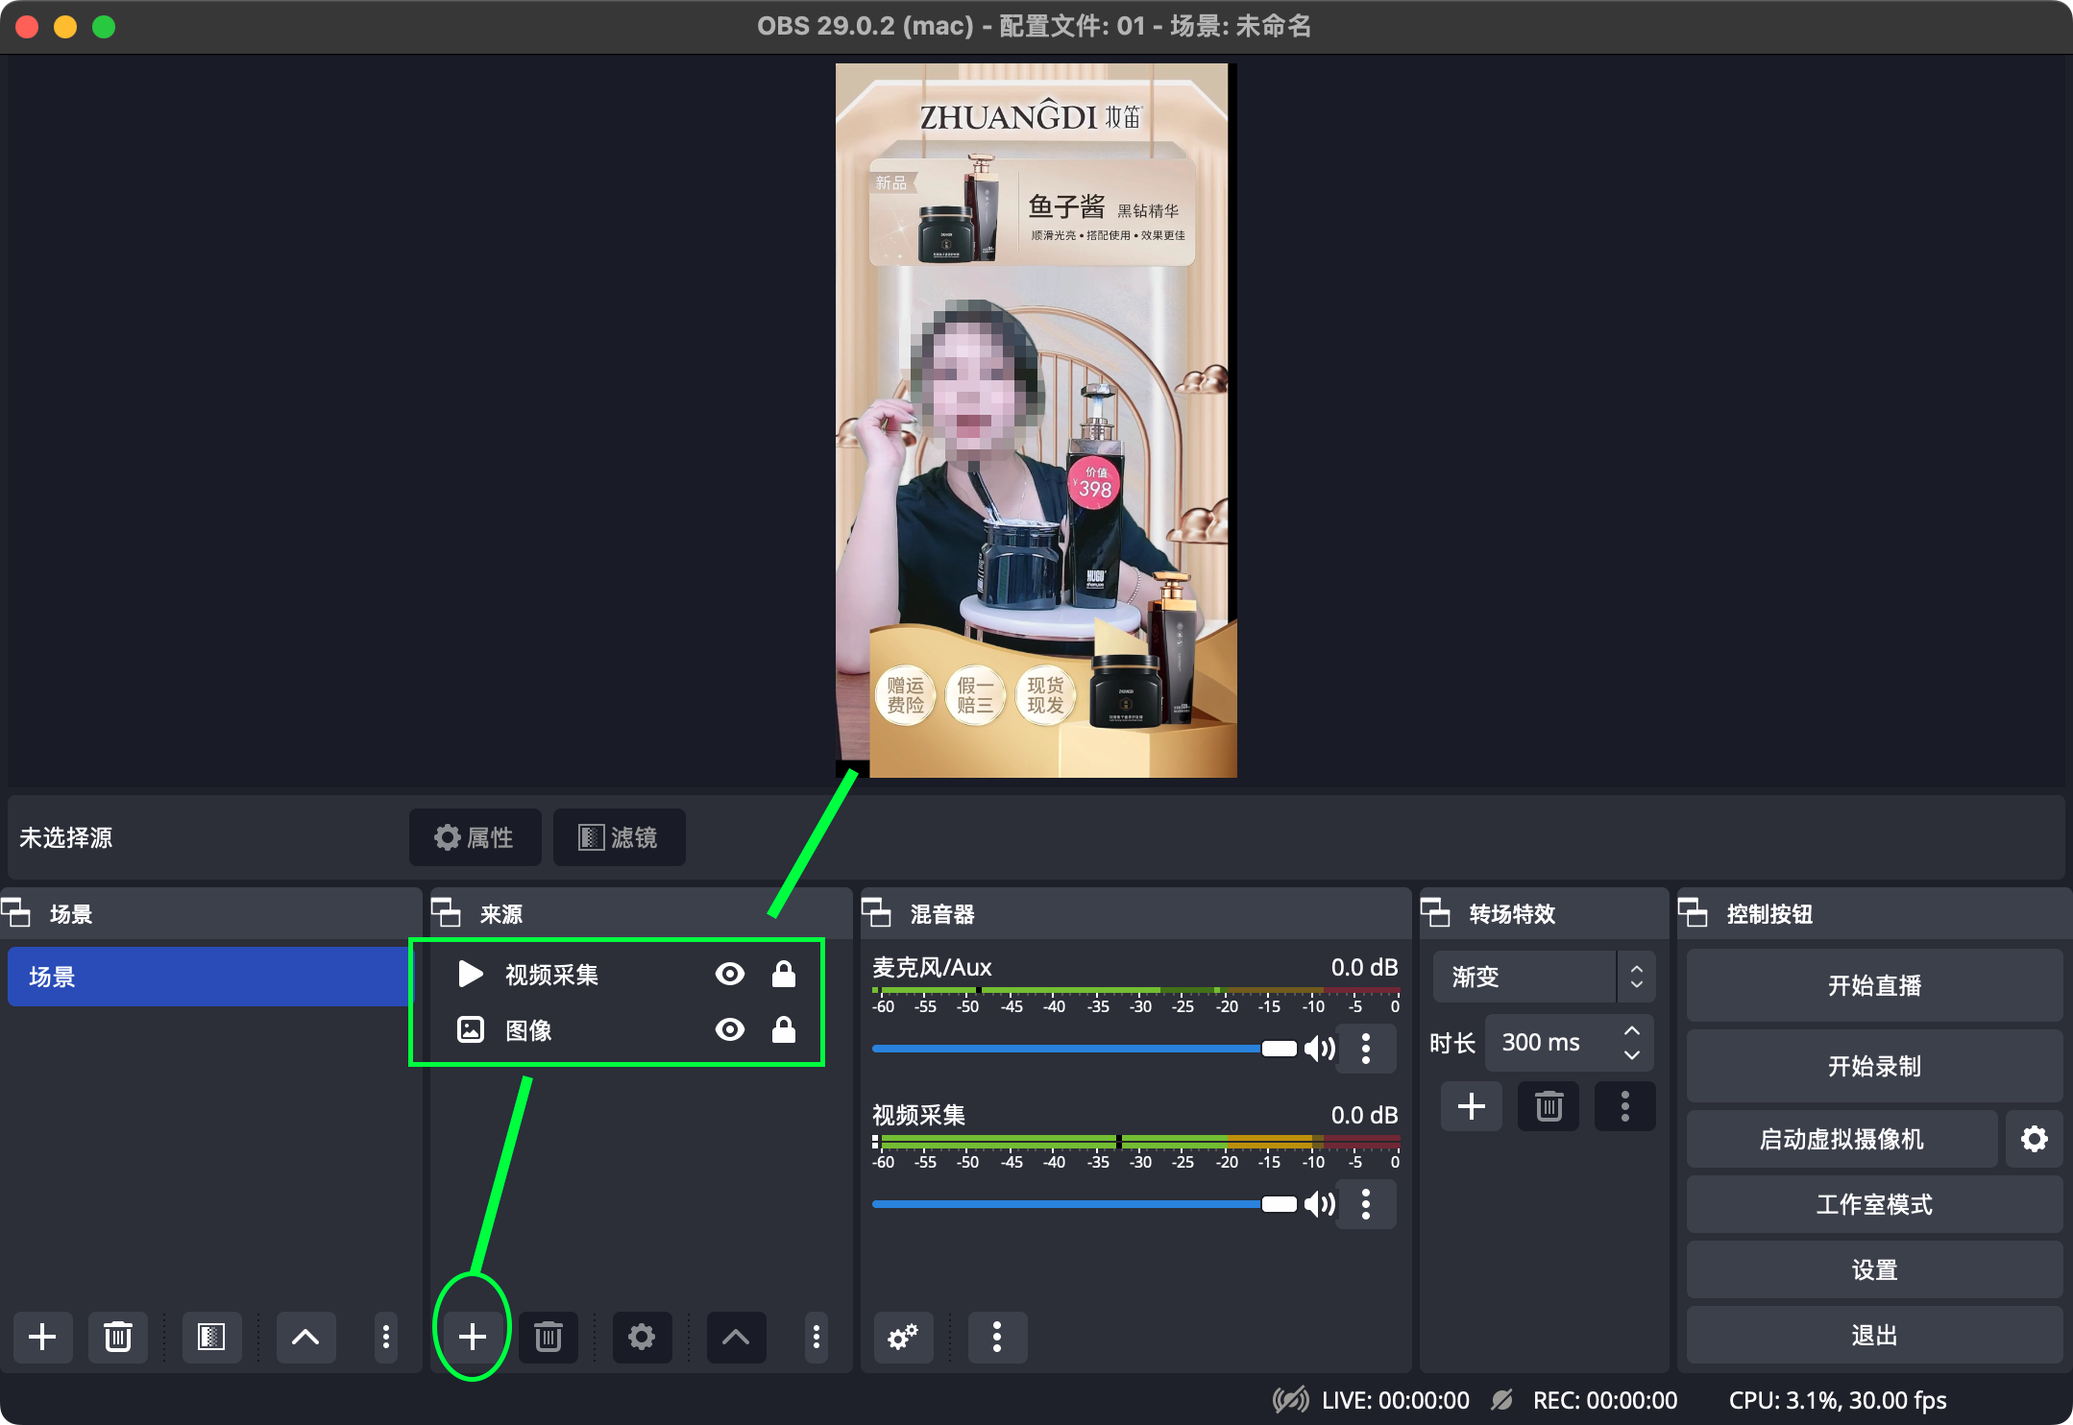Click the 麦克风/Aux volume slider handle
This screenshot has width=2073, height=1425.
(x=1279, y=1048)
